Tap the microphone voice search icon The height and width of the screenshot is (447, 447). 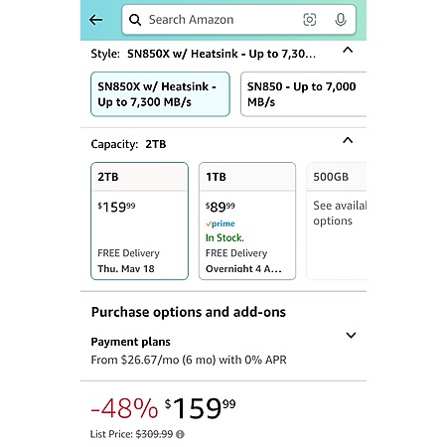tap(341, 20)
